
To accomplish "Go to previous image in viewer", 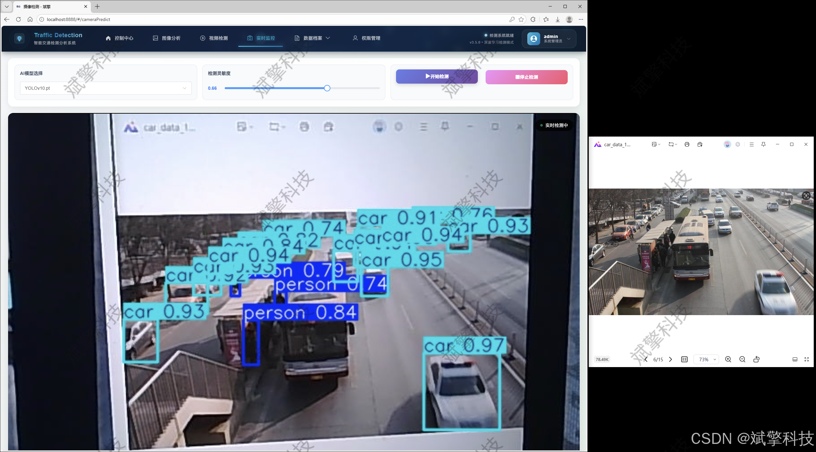I will pyautogui.click(x=646, y=359).
